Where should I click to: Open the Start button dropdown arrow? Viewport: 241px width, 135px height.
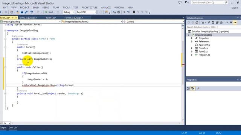tap(55, 12)
